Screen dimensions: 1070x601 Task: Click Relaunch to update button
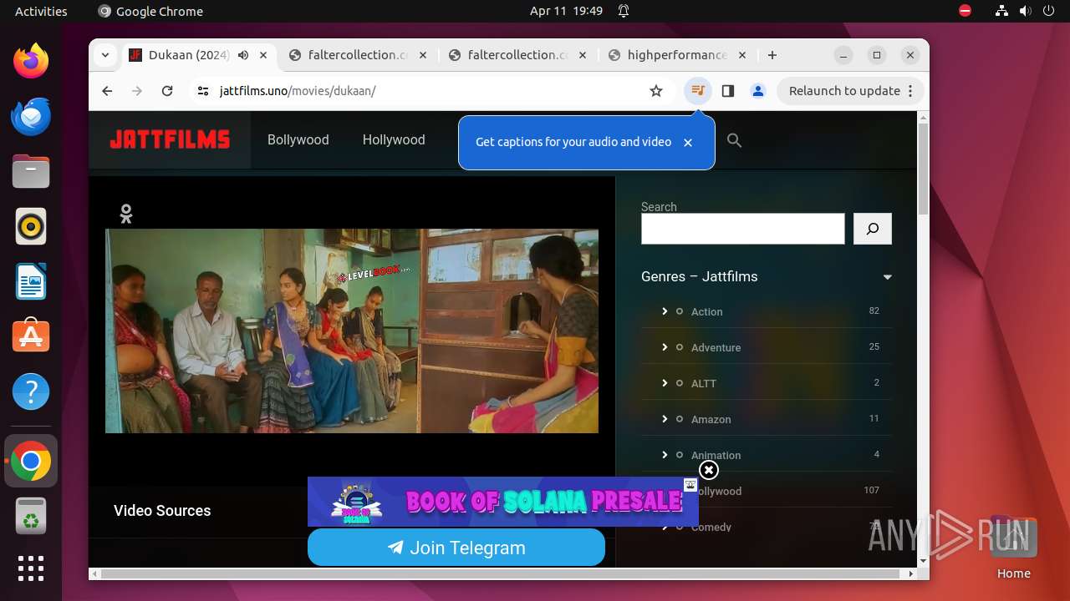tap(851, 91)
